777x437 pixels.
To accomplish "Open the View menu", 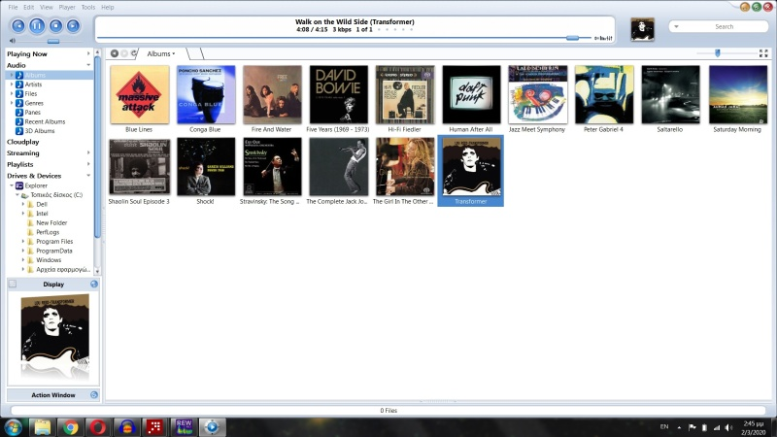I will click(x=46, y=7).
